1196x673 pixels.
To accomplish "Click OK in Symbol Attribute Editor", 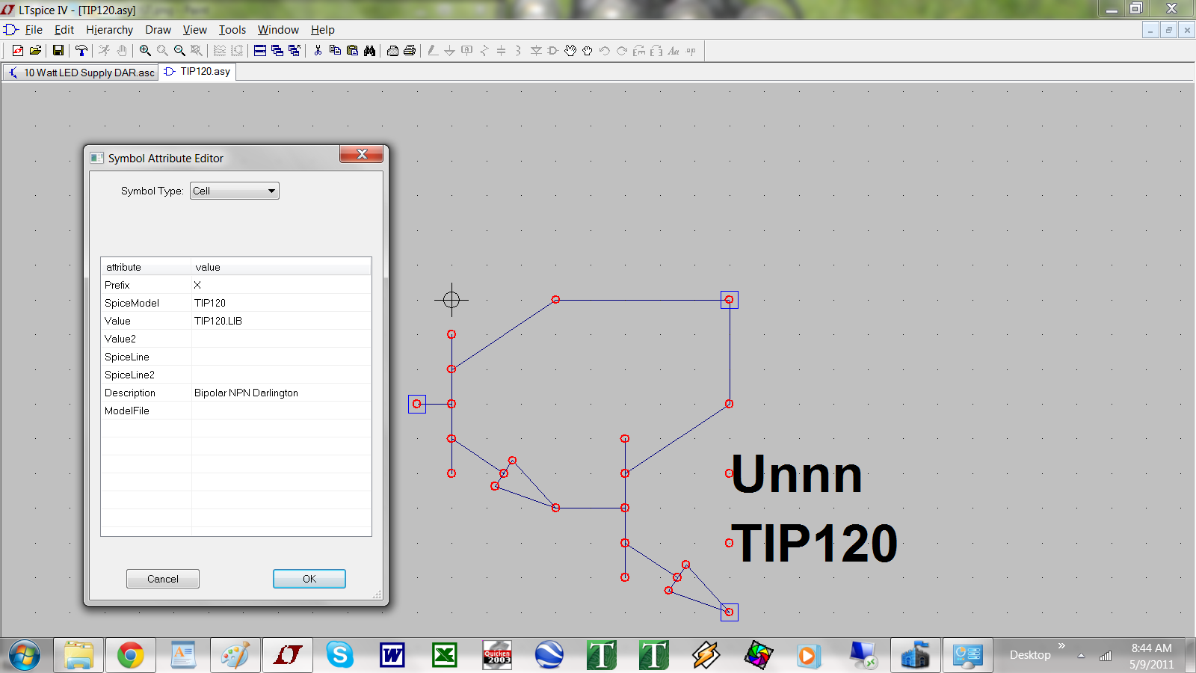I will (309, 579).
